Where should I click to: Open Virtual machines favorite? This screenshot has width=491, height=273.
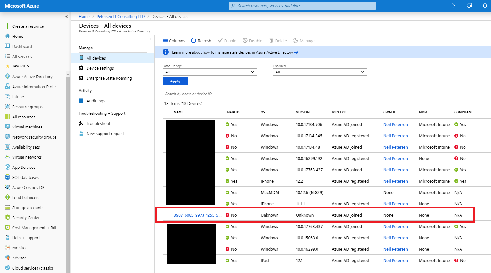point(27,127)
